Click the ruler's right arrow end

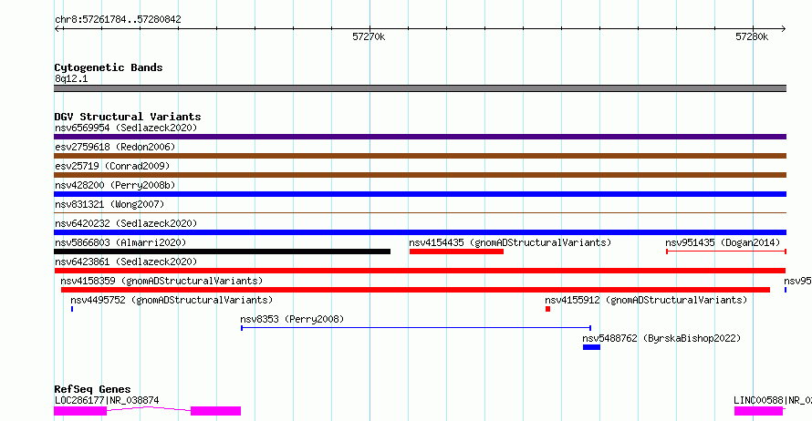click(x=783, y=29)
